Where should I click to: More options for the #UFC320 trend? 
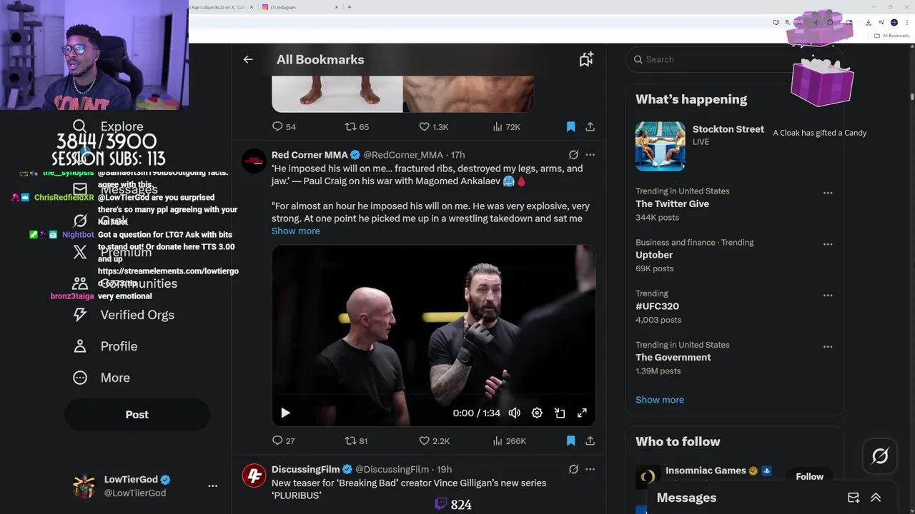[828, 295]
